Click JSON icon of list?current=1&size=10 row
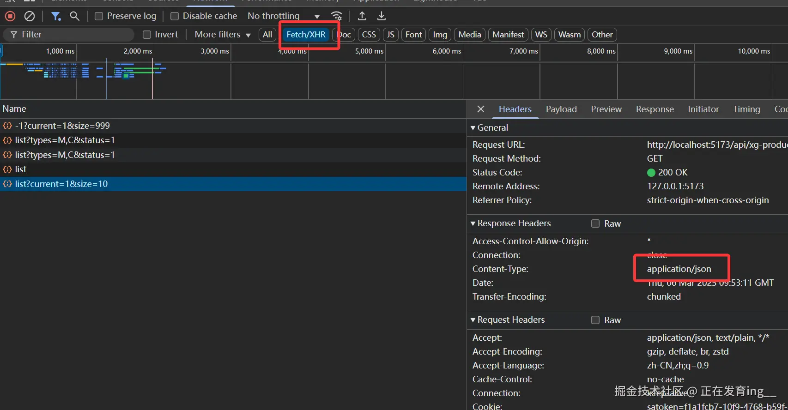The width and height of the screenshot is (788, 410). 7,184
